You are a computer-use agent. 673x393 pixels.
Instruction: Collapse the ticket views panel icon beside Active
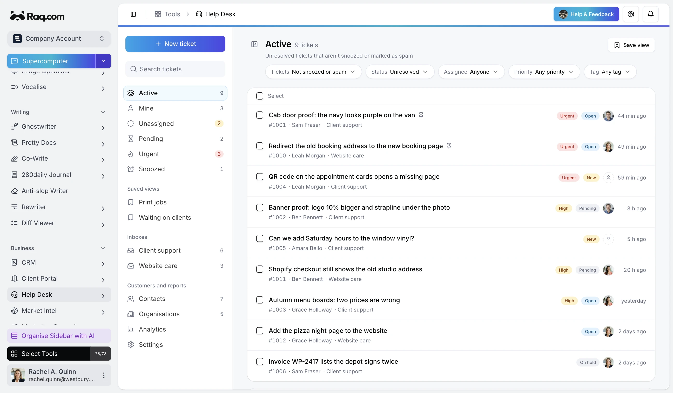click(254, 44)
